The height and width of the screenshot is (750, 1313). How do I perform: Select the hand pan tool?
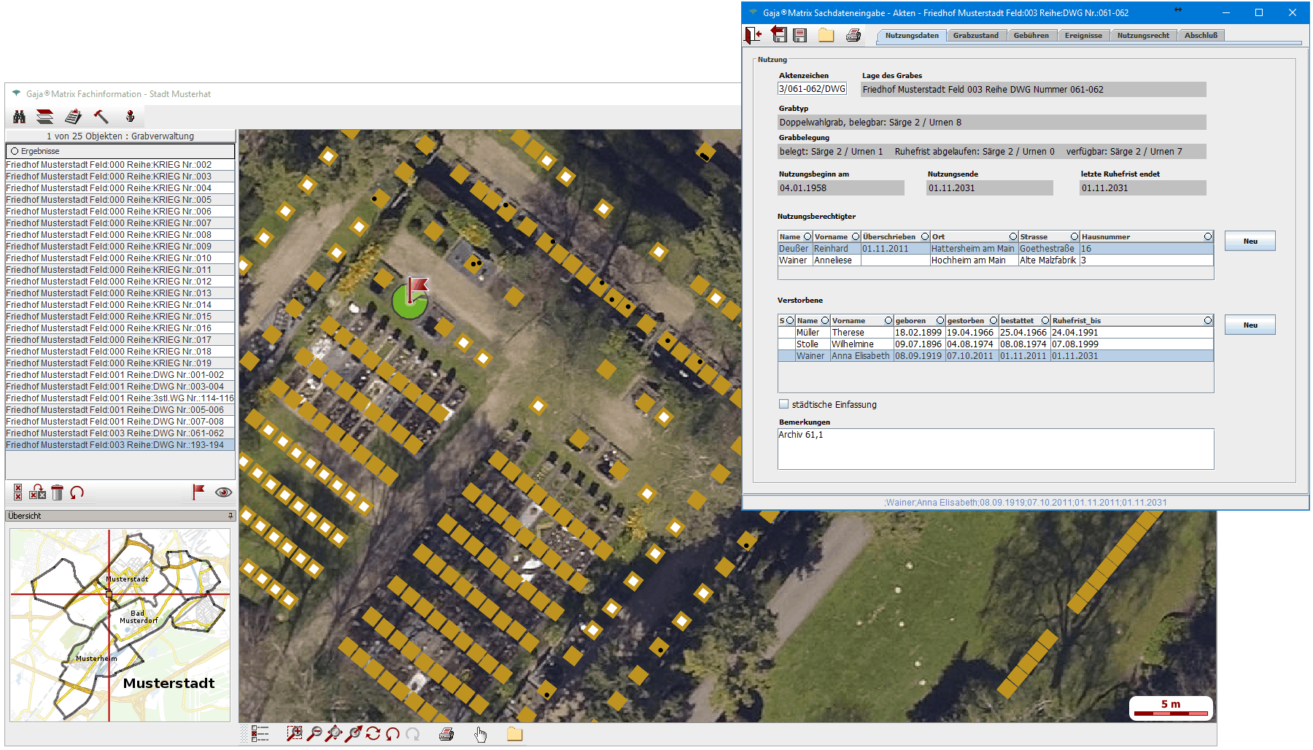(480, 734)
